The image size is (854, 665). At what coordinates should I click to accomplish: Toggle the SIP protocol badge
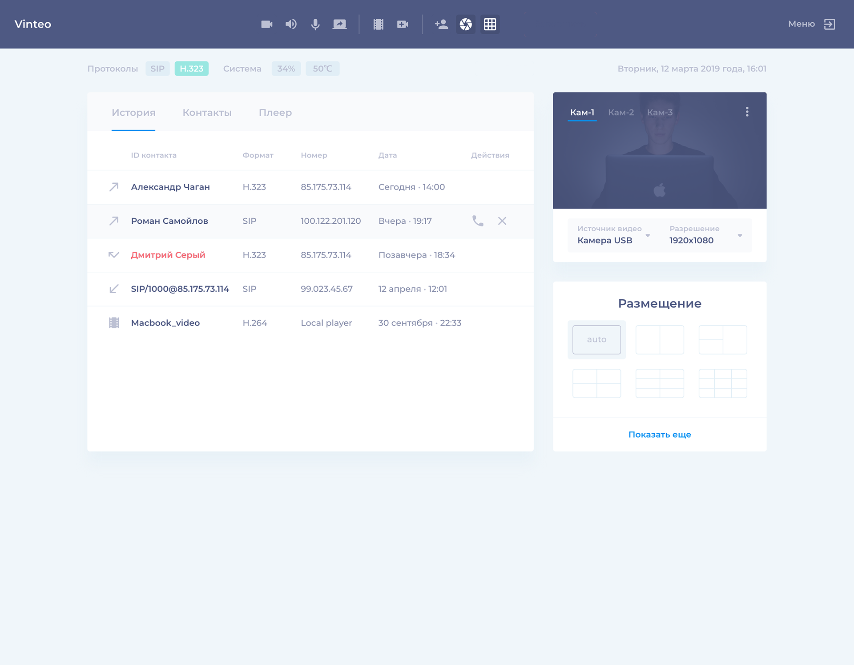pos(157,69)
